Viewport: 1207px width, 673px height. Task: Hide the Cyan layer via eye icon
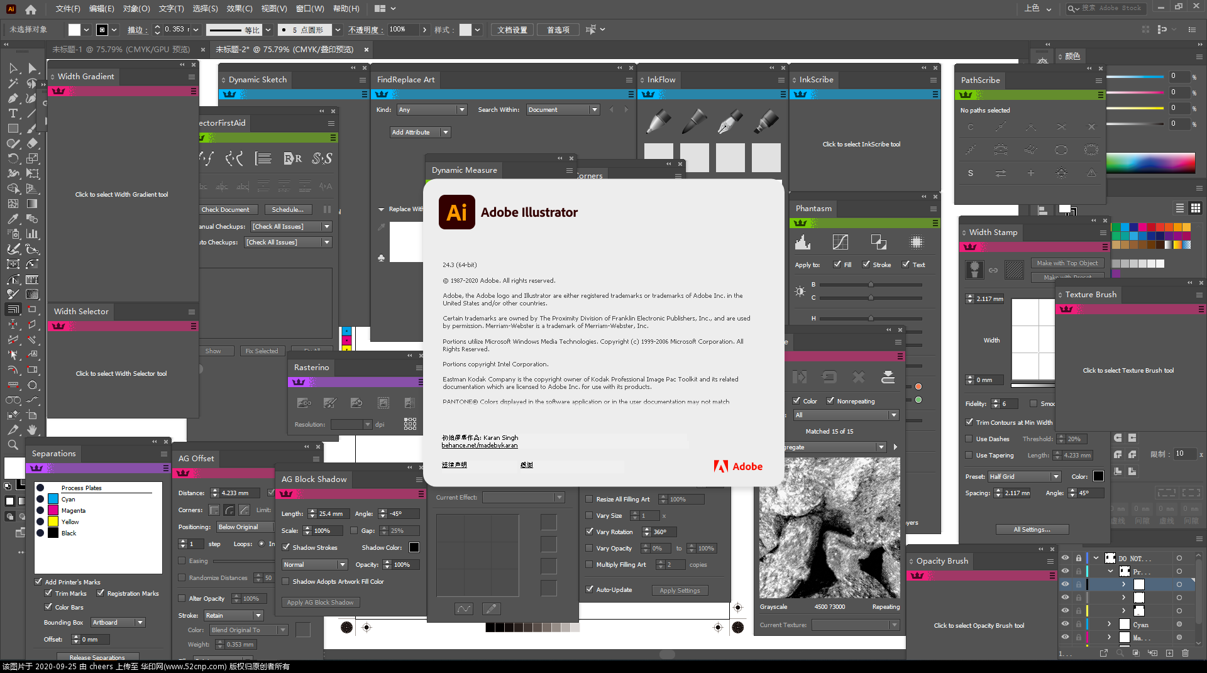(x=1065, y=624)
